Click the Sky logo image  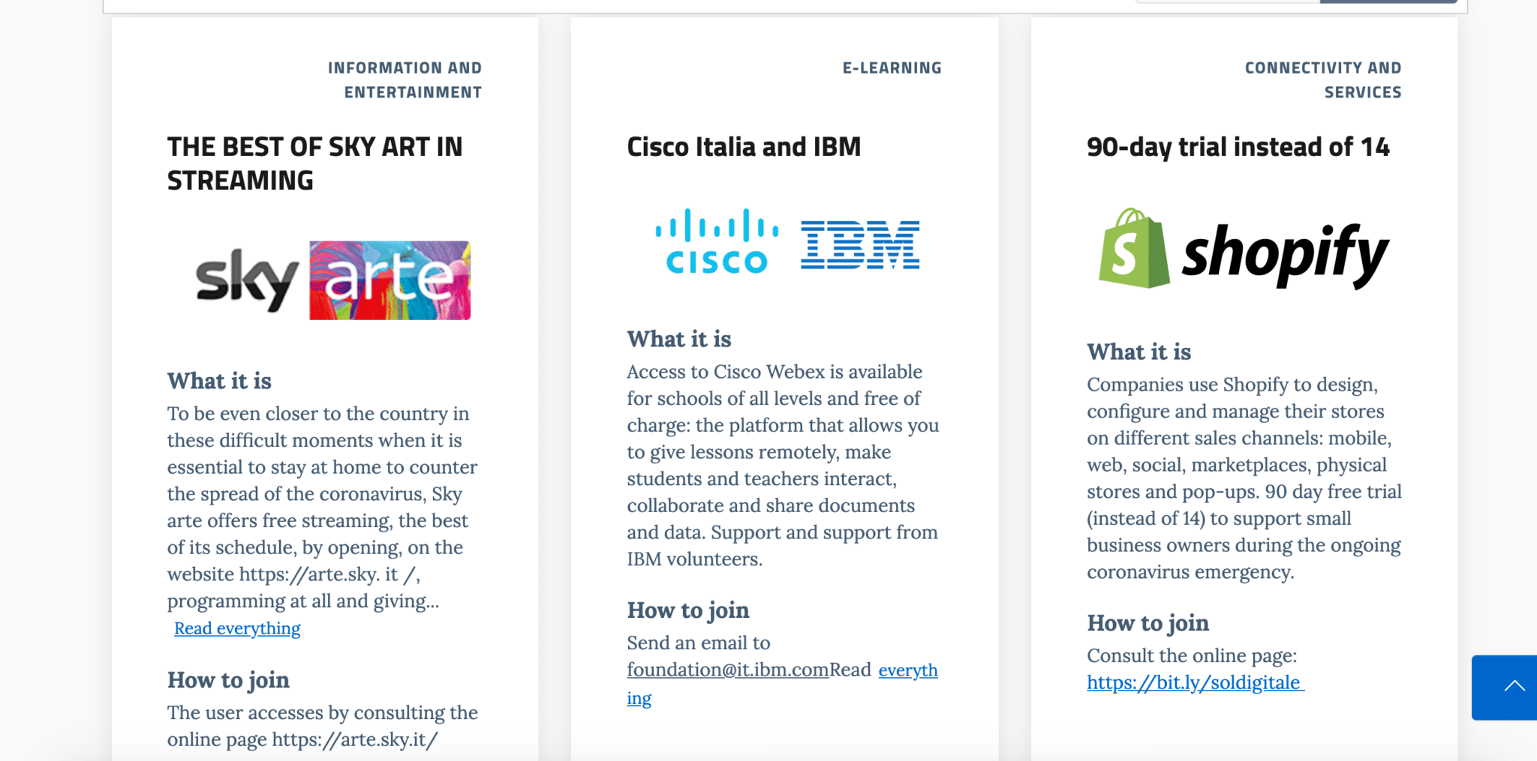pyautogui.click(x=246, y=280)
